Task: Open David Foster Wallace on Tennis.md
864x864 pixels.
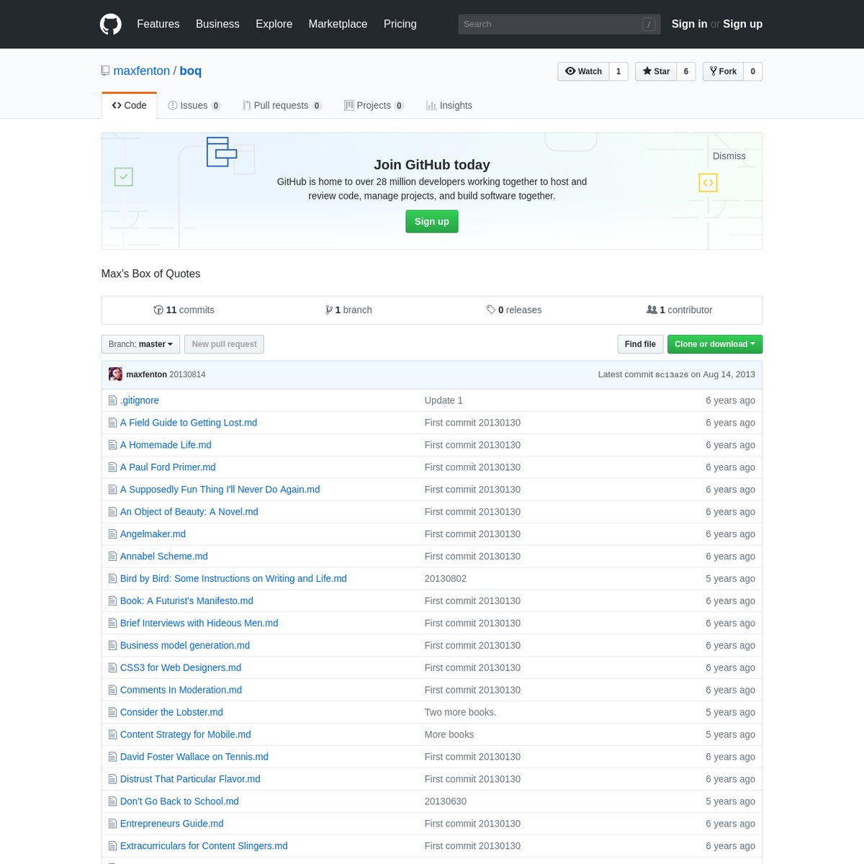Action: coord(194,757)
